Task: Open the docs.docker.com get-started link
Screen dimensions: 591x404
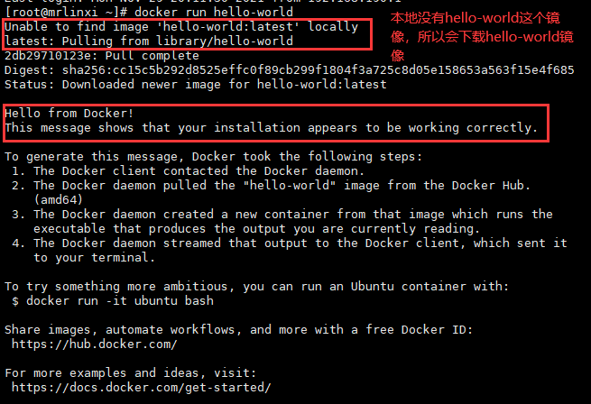Action: [x=141, y=387]
